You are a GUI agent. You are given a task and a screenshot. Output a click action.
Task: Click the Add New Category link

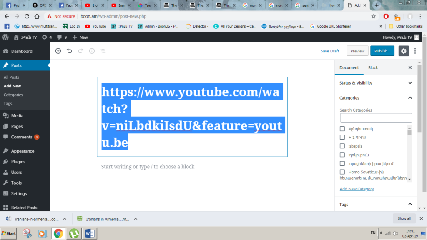(357, 189)
